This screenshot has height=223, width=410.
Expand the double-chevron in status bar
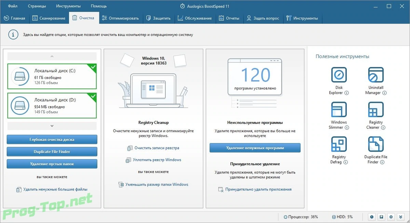tap(401, 217)
